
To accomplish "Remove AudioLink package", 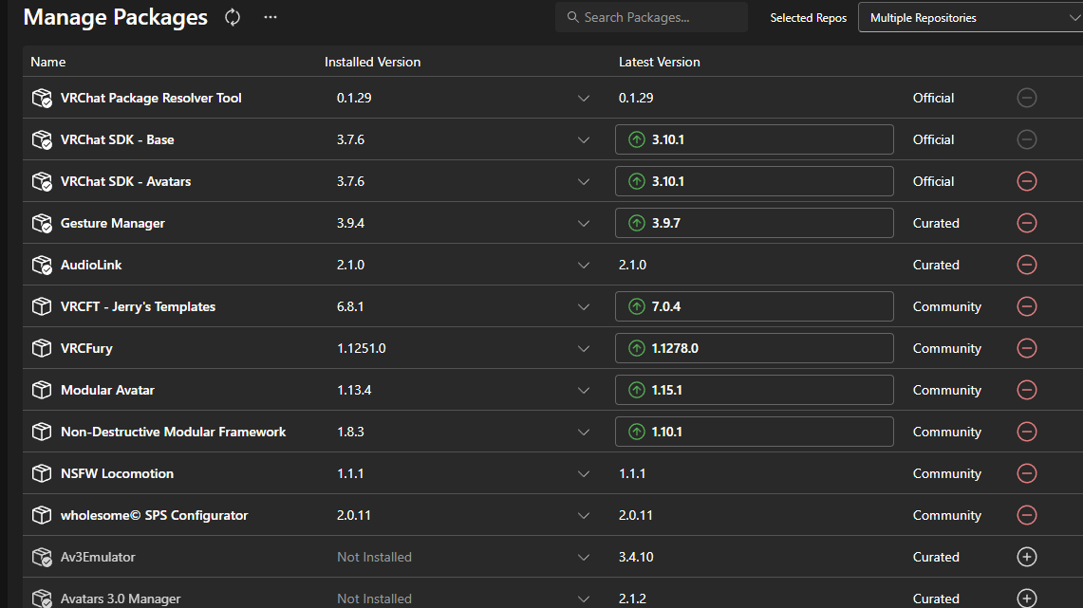I will coord(1027,265).
